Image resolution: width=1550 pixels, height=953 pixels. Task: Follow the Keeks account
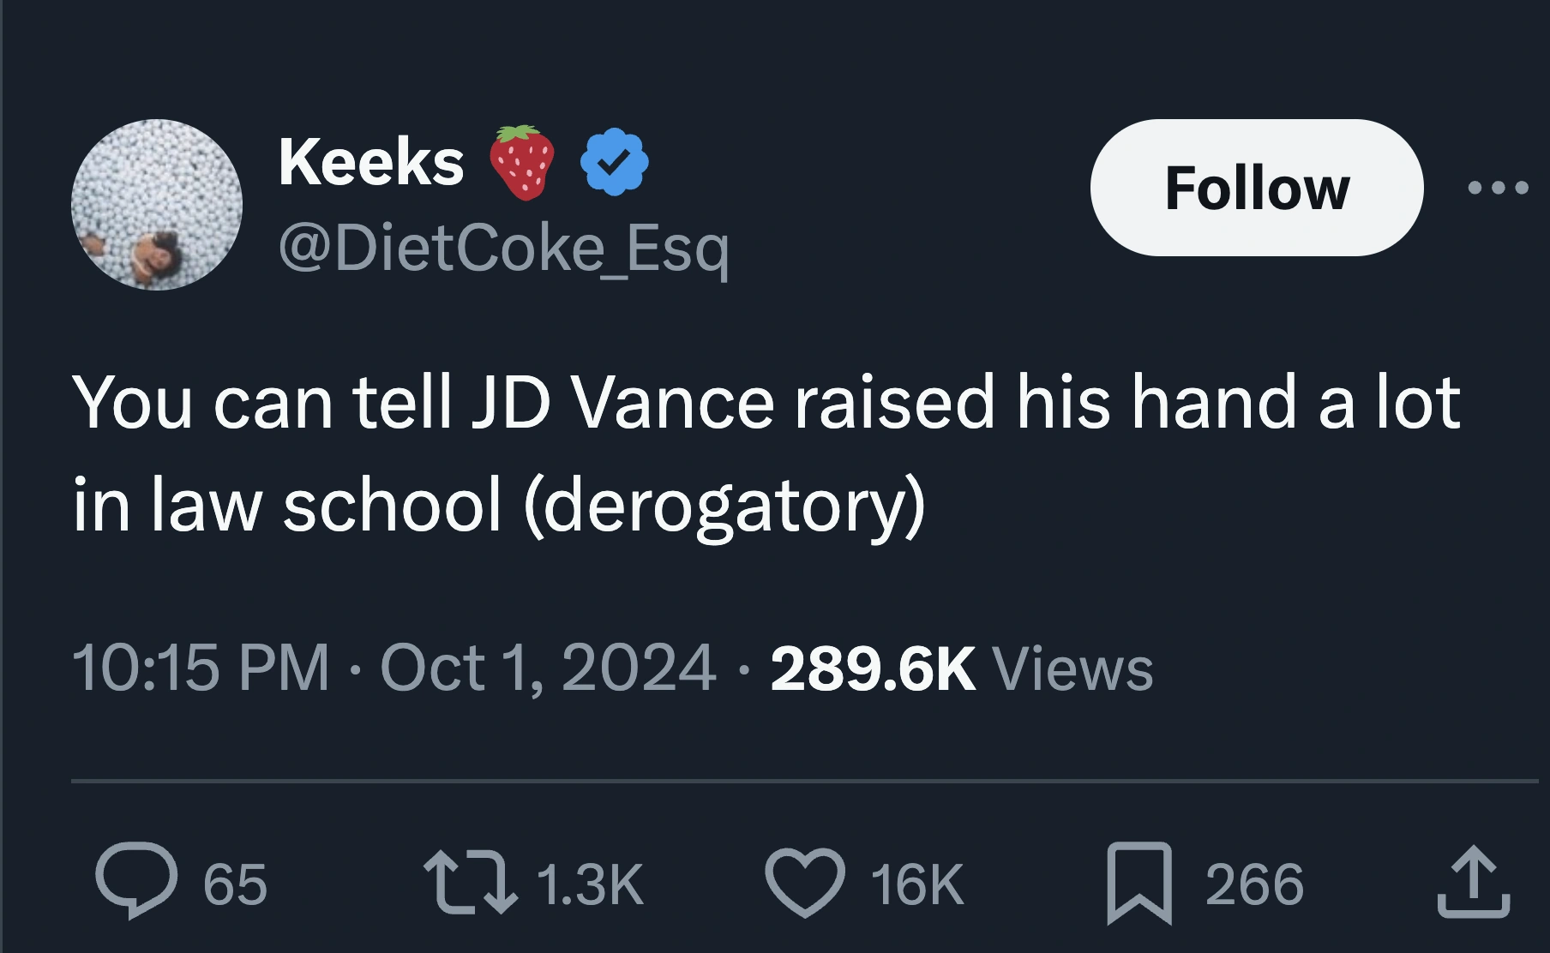[1256, 188]
